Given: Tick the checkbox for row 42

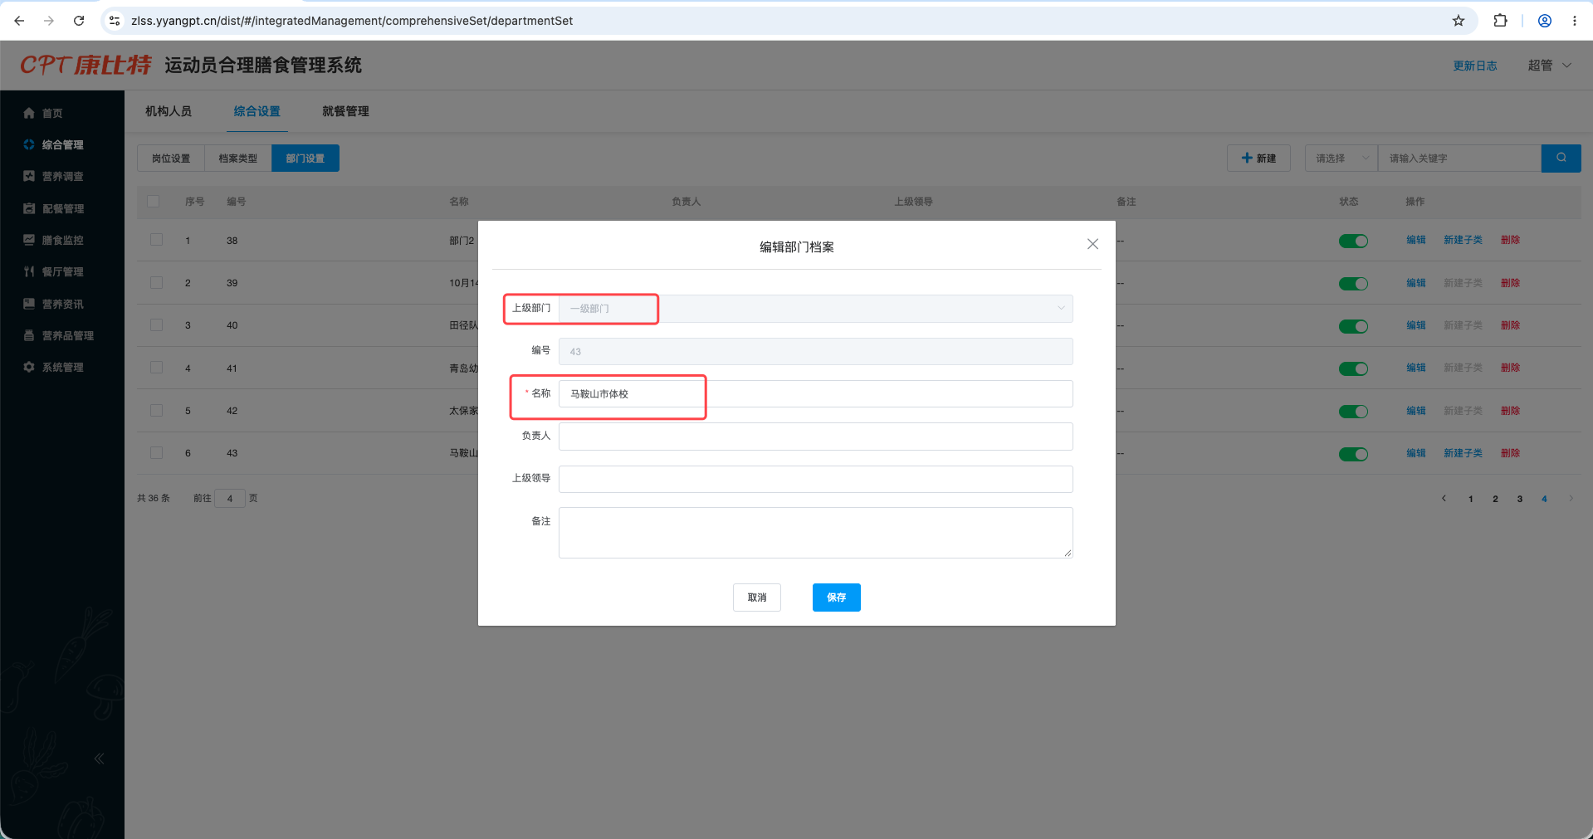Looking at the screenshot, I should pyautogui.click(x=156, y=410).
